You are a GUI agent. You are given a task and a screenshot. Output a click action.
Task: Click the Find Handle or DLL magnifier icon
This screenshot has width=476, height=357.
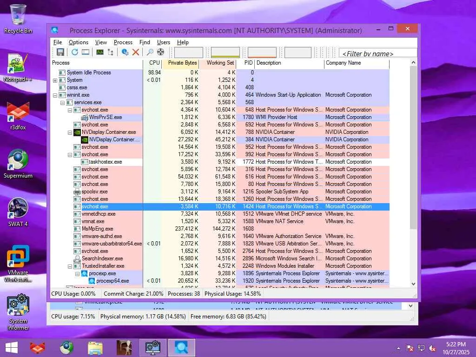[x=150, y=52]
